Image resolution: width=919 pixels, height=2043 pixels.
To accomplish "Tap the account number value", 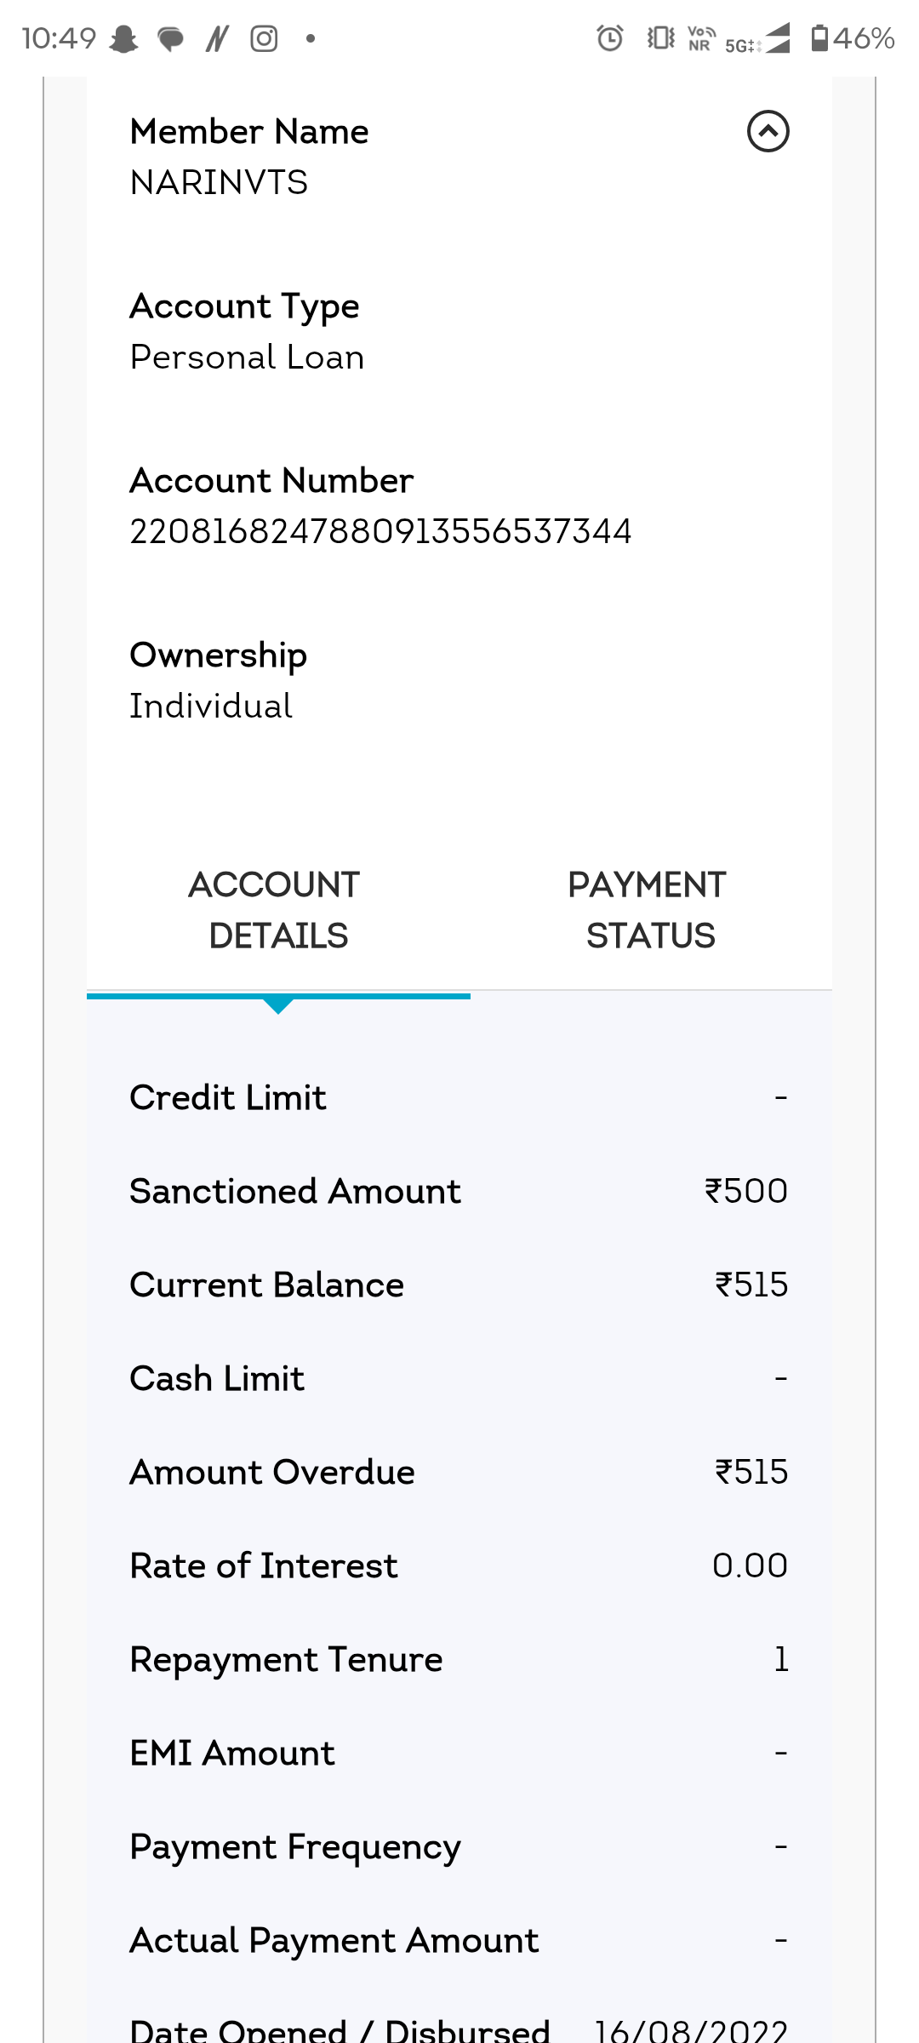I will pyautogui.click(x=380, y=532).
